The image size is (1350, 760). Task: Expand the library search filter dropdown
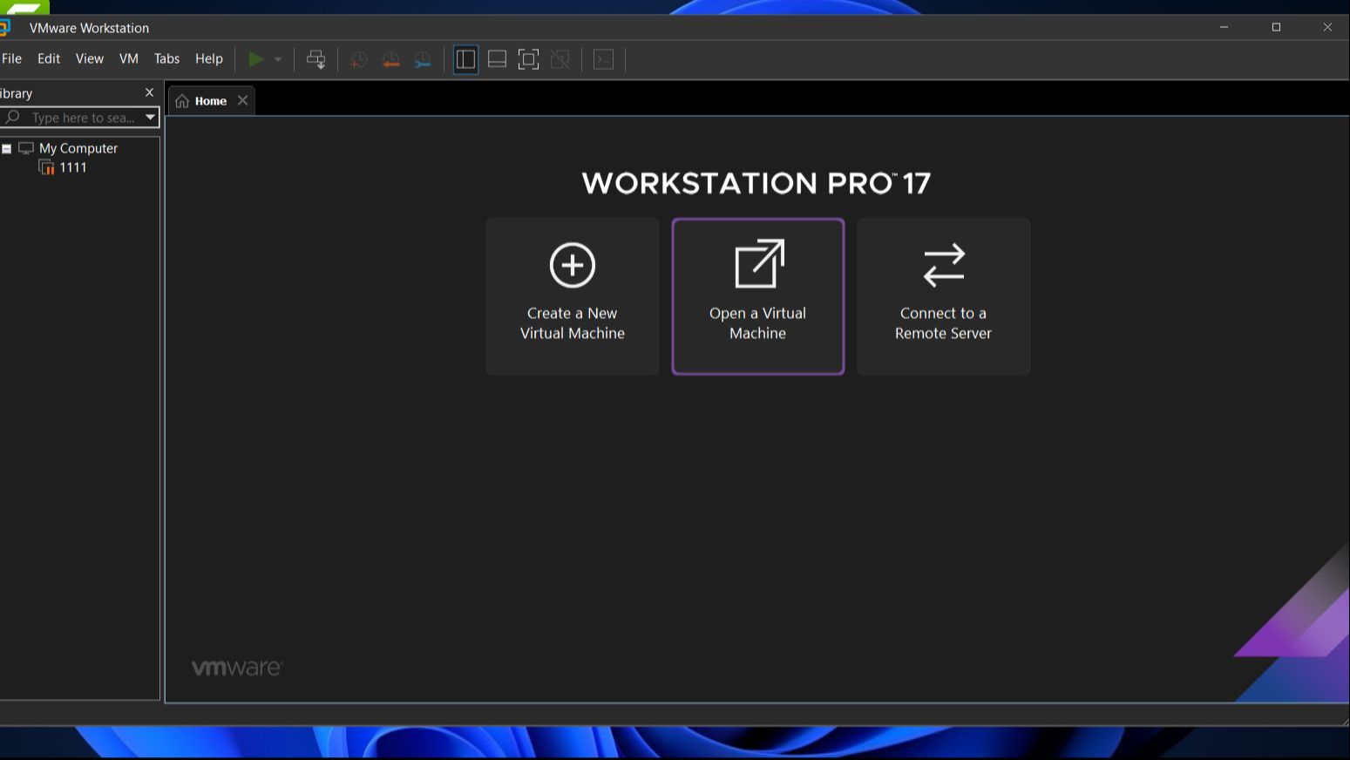[150, 117]
